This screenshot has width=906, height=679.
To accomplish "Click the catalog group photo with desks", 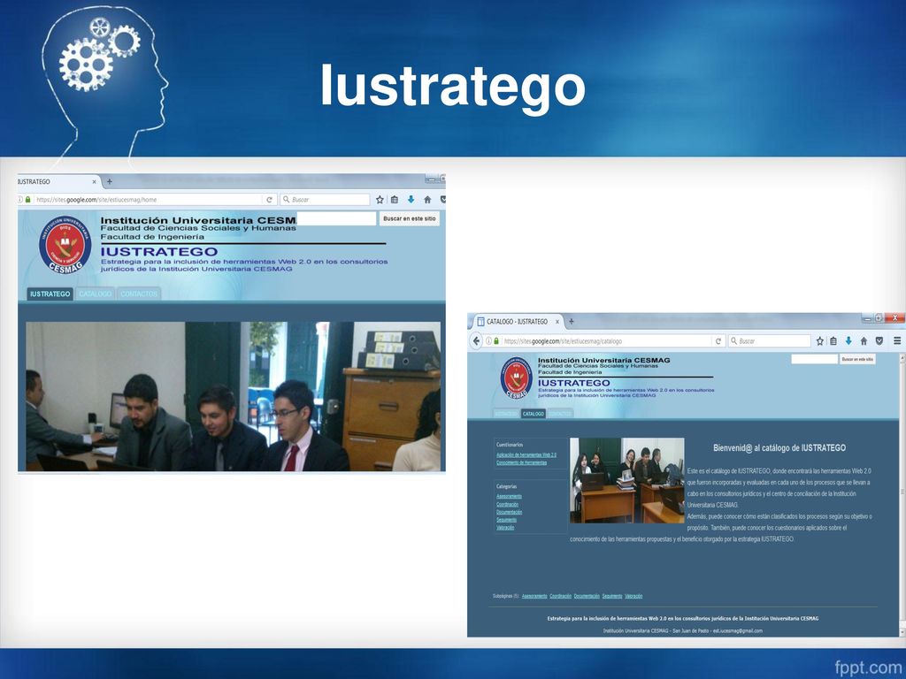I will point(627,480).
